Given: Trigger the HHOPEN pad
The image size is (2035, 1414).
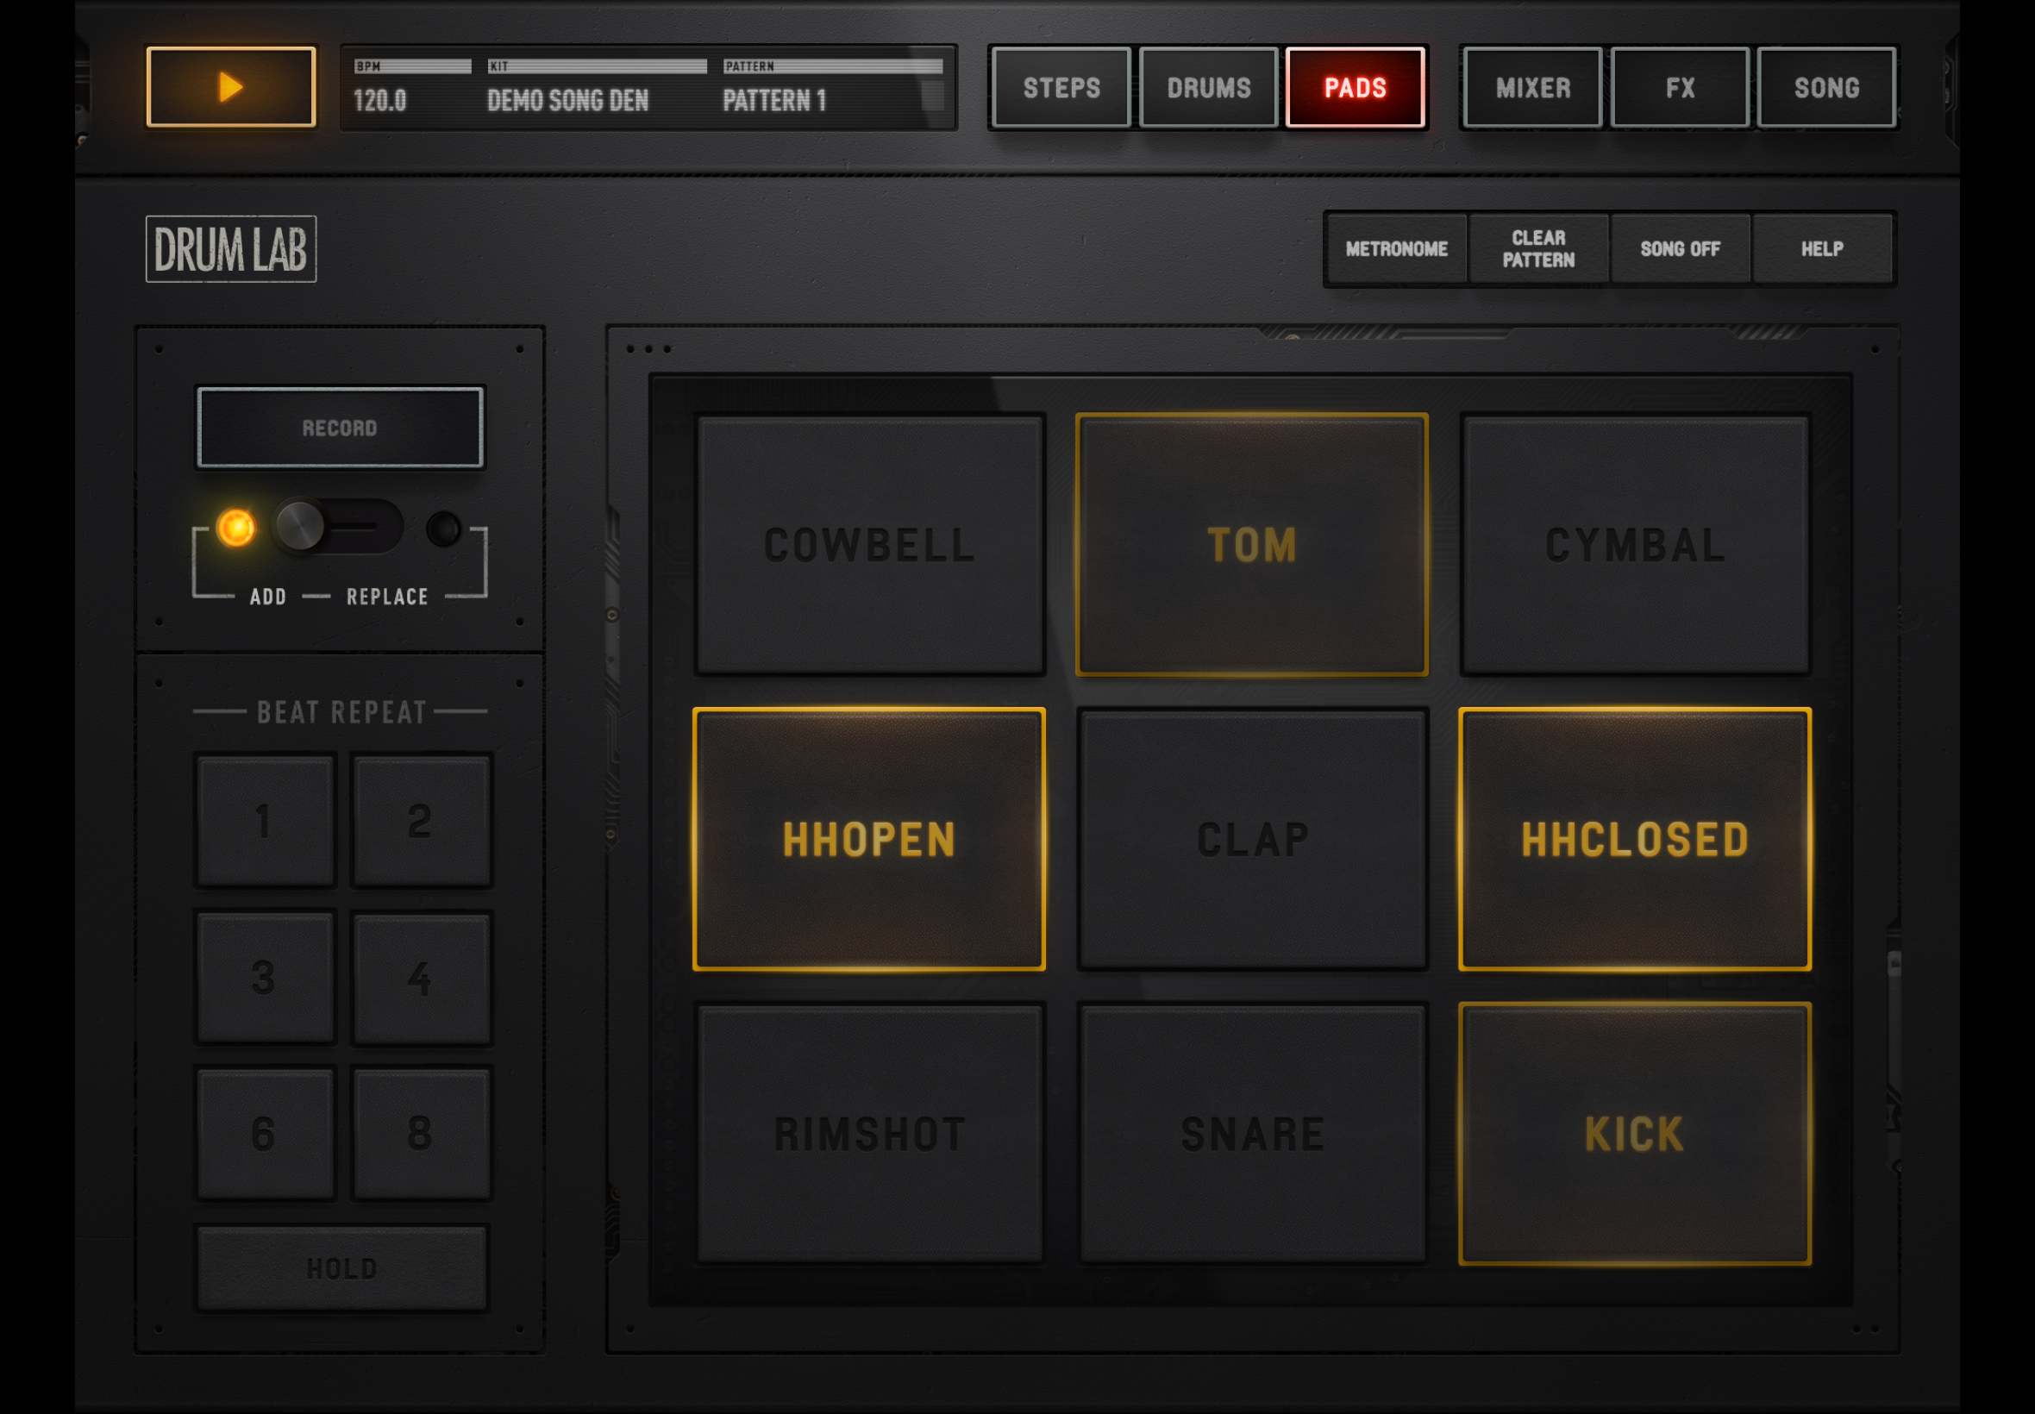Looking at the screenshot, I should 868,838.
